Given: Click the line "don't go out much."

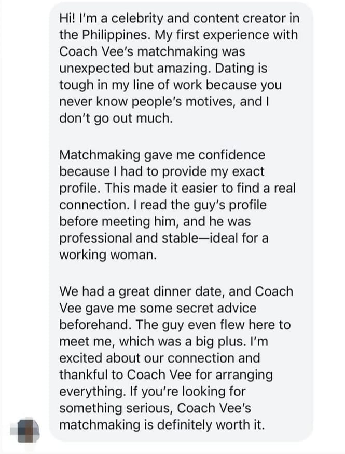Looking at the screenshot, I should coord(116,118).
